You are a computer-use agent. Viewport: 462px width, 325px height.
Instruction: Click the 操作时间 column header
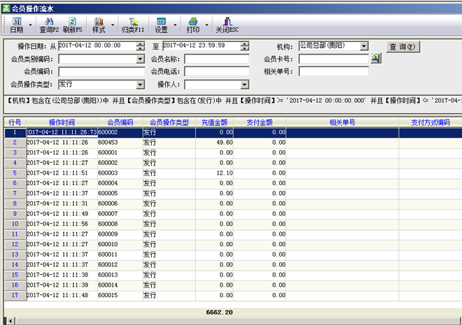(x=62, y=122)
